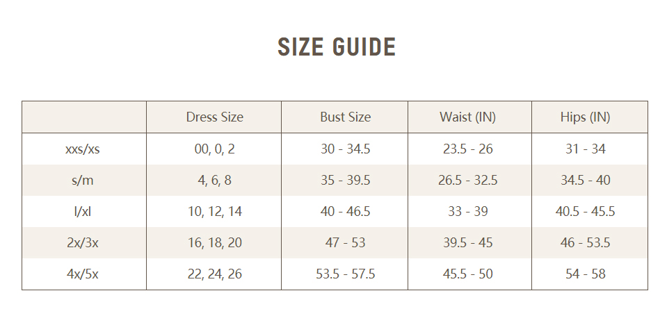The image size is (667, 325).
Task: Click the s/m size row label
Action: tap(83, 181)
